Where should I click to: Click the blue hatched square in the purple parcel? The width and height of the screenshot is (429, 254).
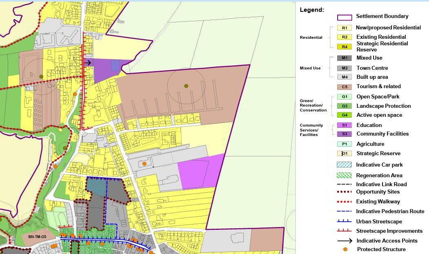coord(116,66)
